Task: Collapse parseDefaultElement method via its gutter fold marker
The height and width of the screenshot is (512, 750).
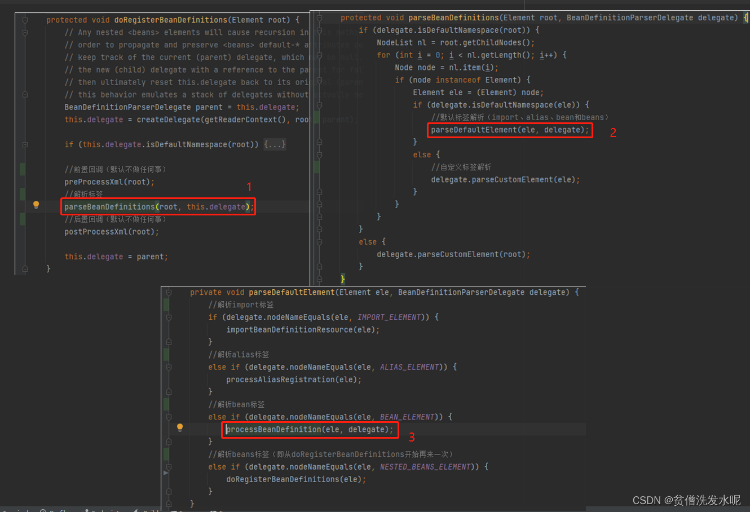Action: (169, 292)
